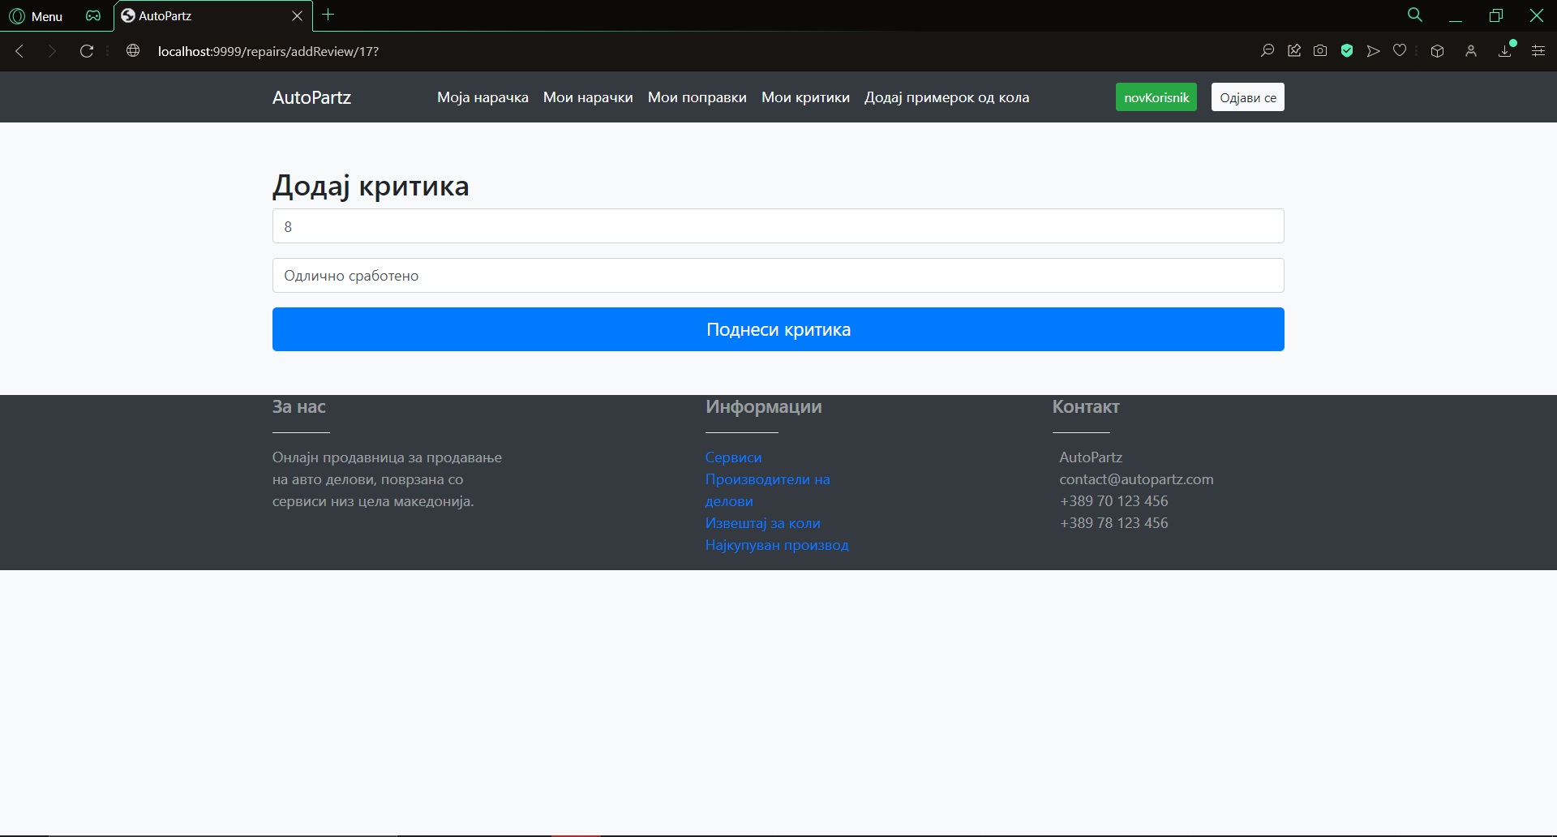Open the pinboard icon in browser toolbar

tap(1294, 51)
